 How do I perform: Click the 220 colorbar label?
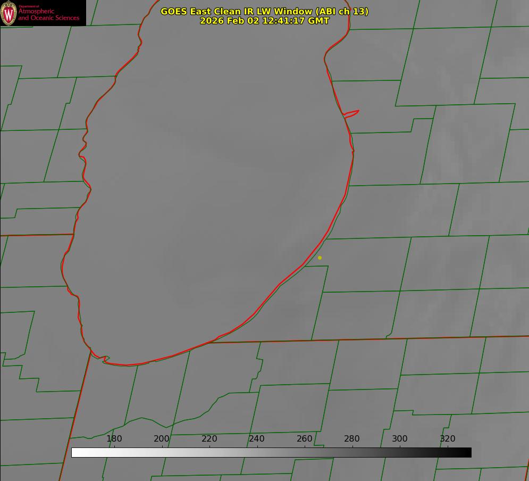(x=209, y=438)
